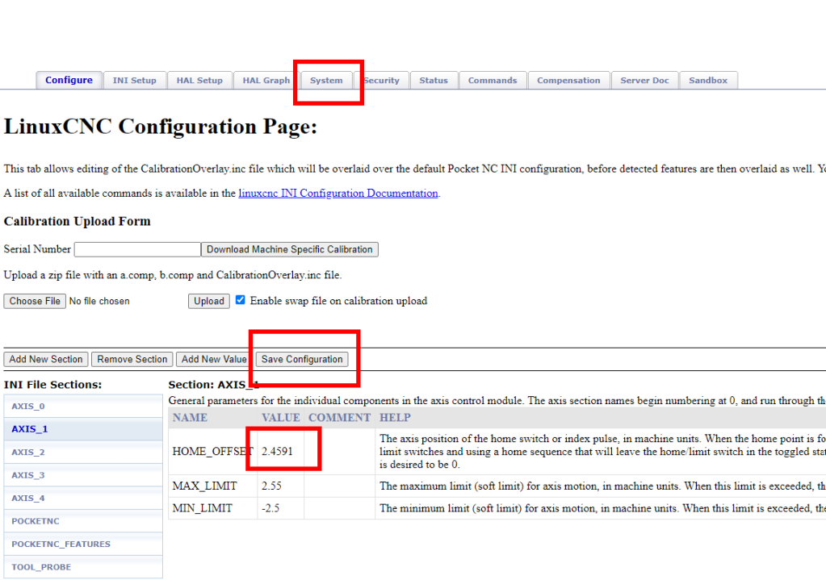
Task: Click Download Machine Specific Calibration
Action: tap(289, 249)
